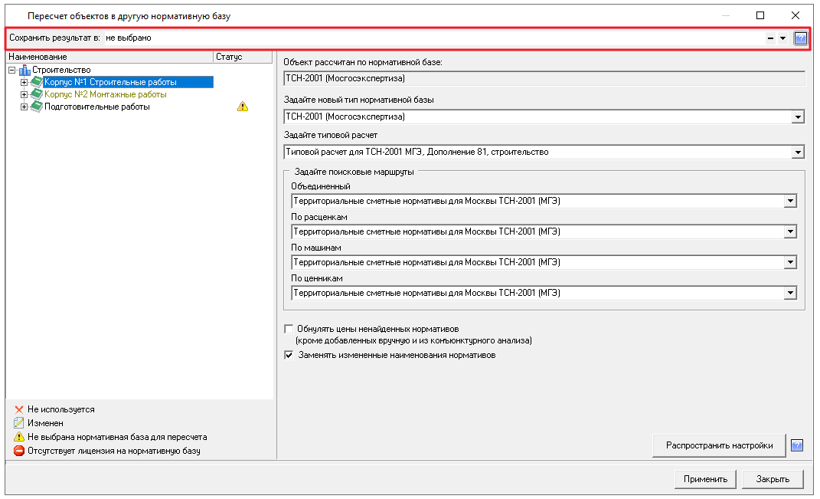Select Корпус №2 Монтажные работы tree item

105,95
